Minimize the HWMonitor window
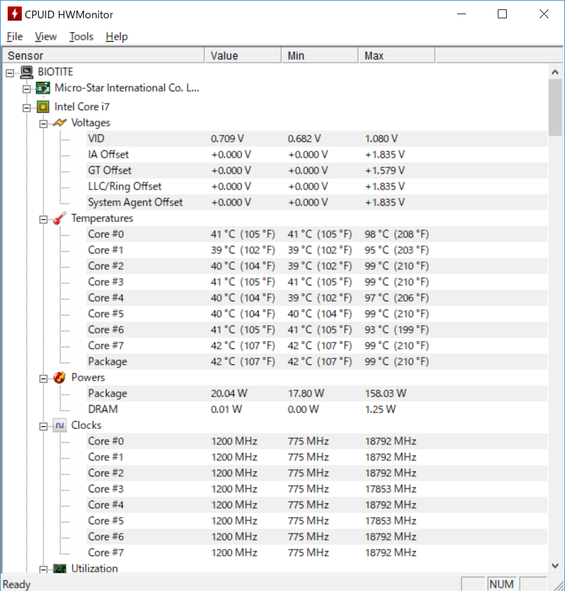The image size is (565, 591). tap(461, 14)
